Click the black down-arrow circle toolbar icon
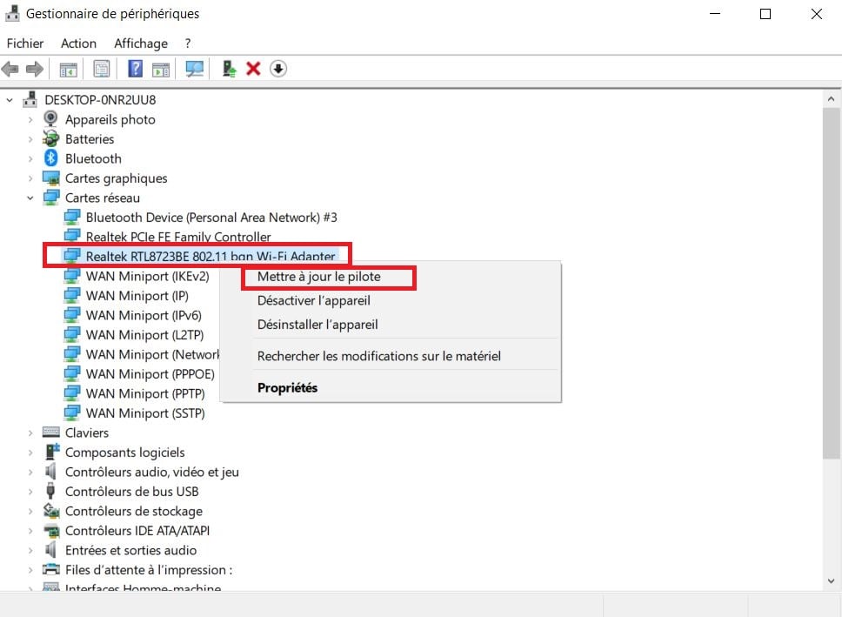The width and height of the screenshot is (842, 617). pyautogui.click(x=277, y=69)
